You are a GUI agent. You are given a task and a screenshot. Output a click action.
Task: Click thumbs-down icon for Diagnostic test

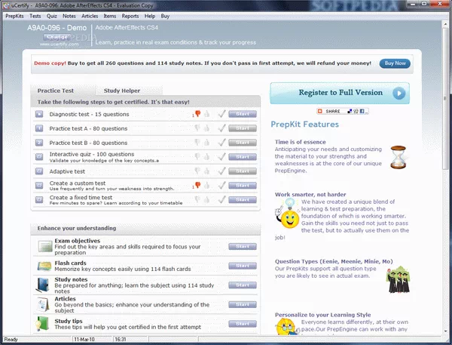click(x=197, y=114)
